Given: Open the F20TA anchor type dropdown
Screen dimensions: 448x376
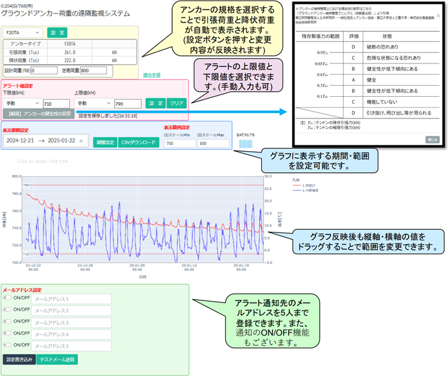Looking at the screenshot, I should coord(23,31).
